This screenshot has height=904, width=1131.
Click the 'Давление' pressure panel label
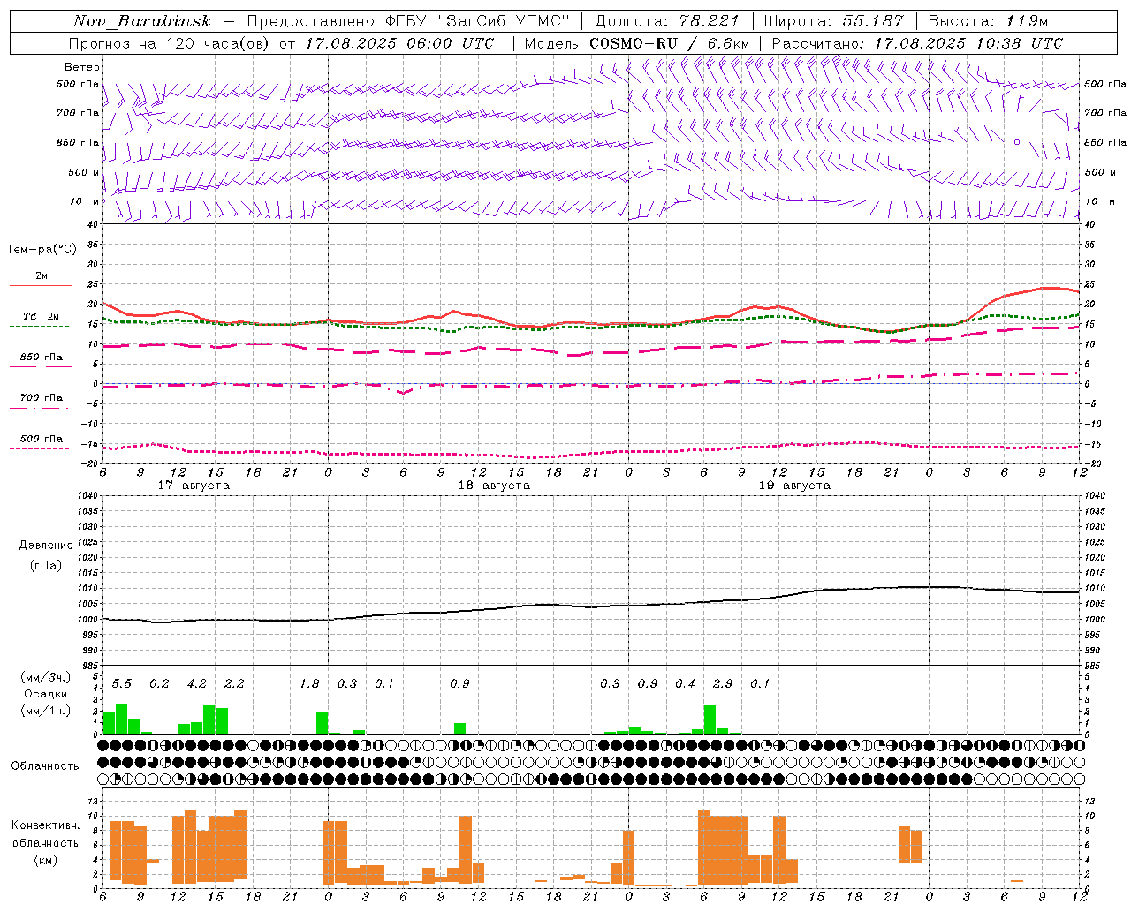46,546
